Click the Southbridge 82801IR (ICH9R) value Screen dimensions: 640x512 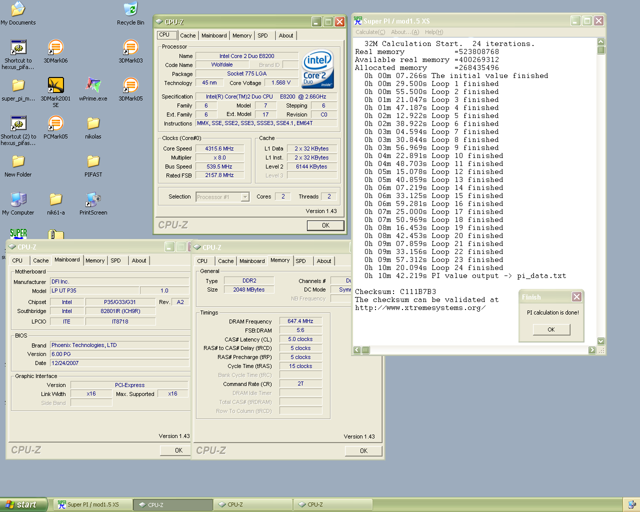point(120,311)
